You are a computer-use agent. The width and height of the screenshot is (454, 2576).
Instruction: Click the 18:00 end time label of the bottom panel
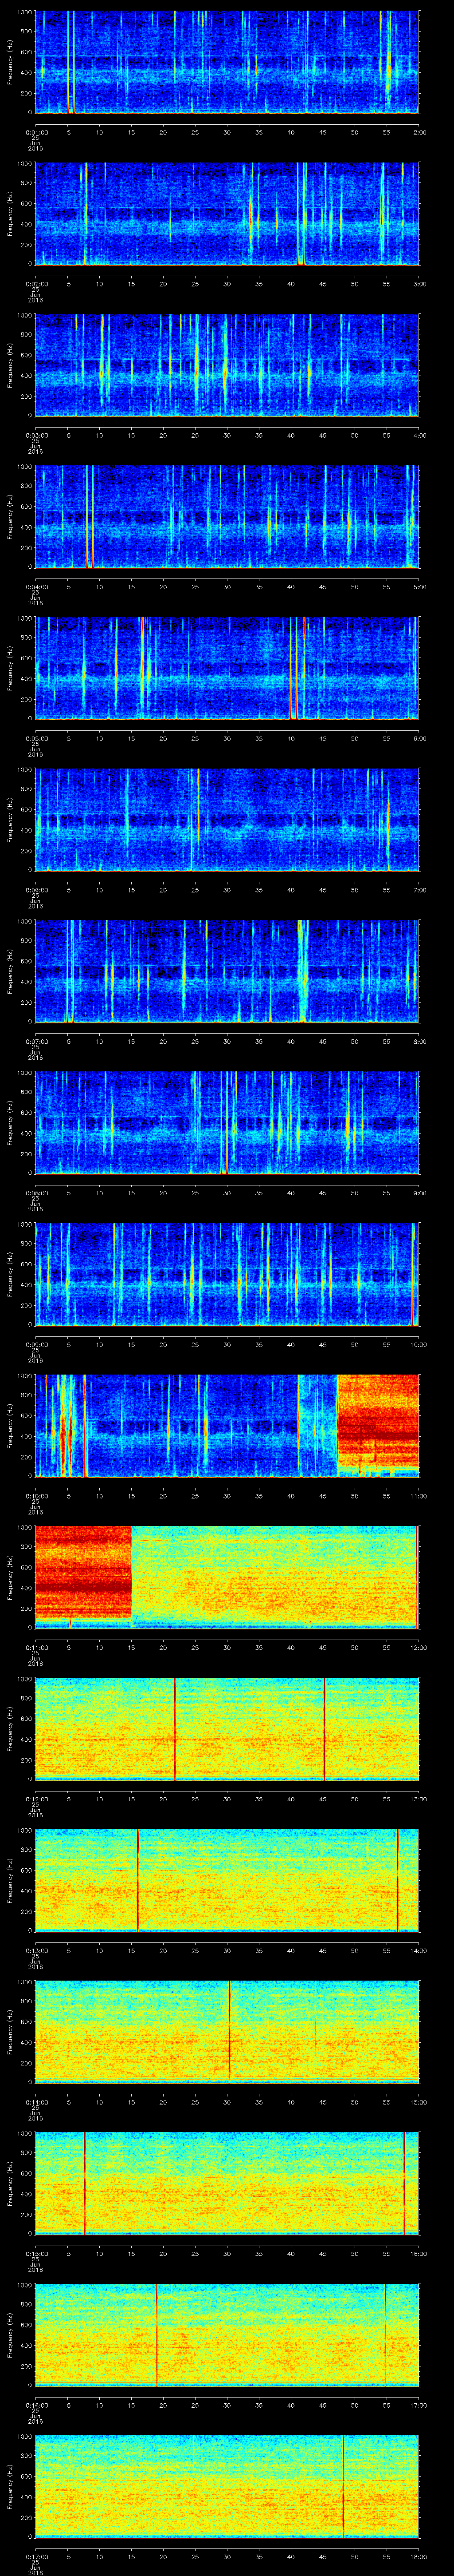[x=418, y=2555]
